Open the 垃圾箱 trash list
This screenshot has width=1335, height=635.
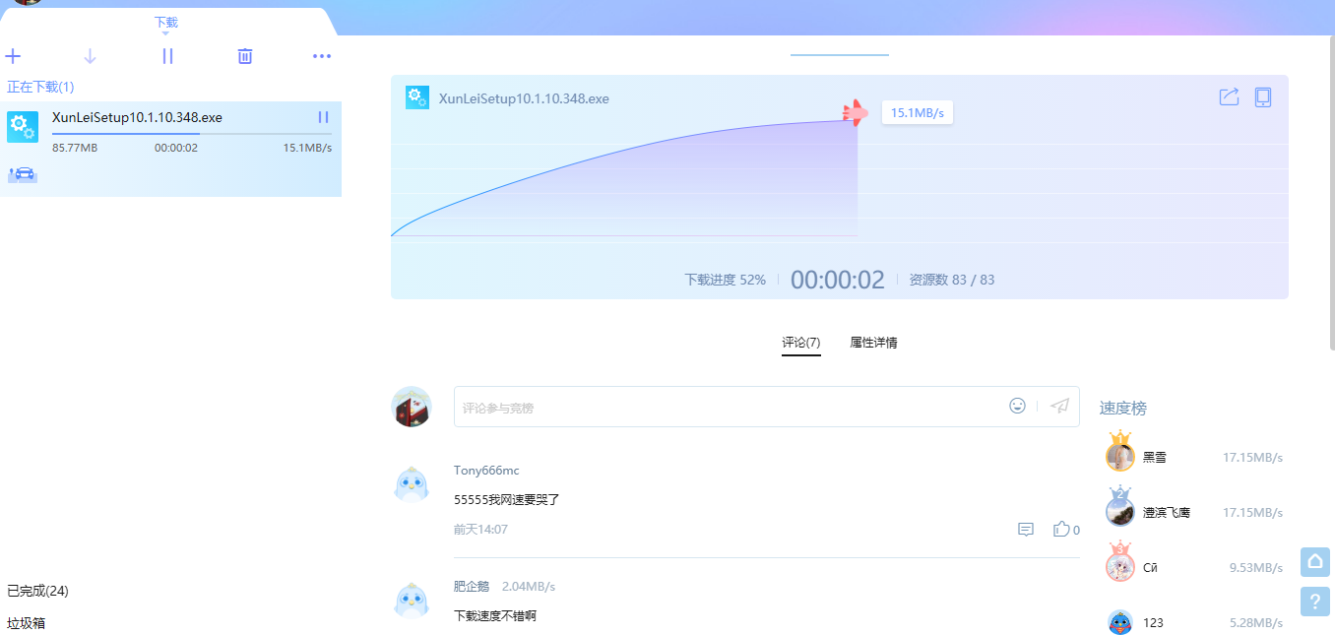[x=26, y=623]
